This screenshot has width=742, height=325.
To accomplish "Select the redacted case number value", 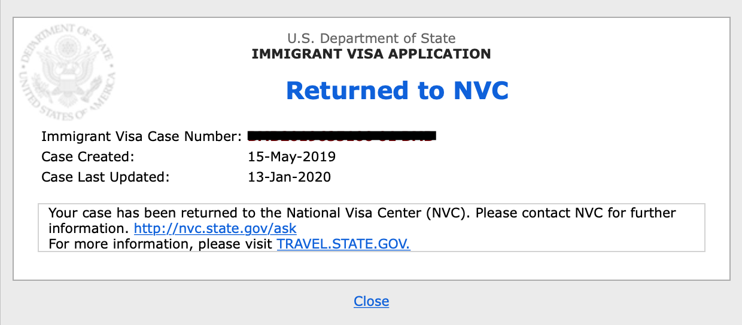I will point(342,136).
